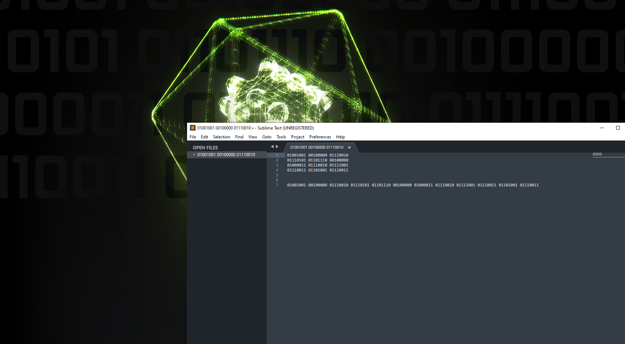The image size is (625, 344).
Task: Click the previous tab left arrow
Action: pyautogui.click(x=272, y=147)
